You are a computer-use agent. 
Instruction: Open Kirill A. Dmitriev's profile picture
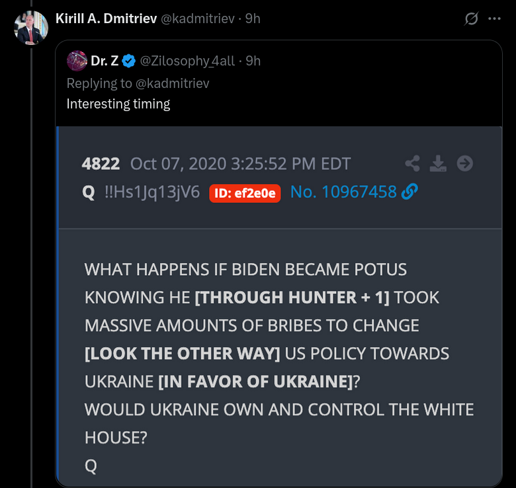(31, 28)
